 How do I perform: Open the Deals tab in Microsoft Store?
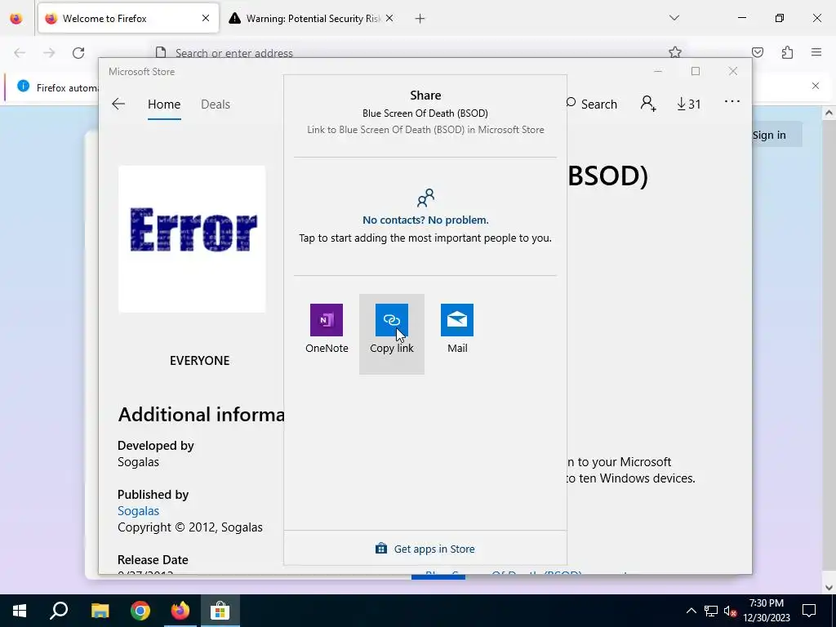pyautogui.click(x=216, y=104)
